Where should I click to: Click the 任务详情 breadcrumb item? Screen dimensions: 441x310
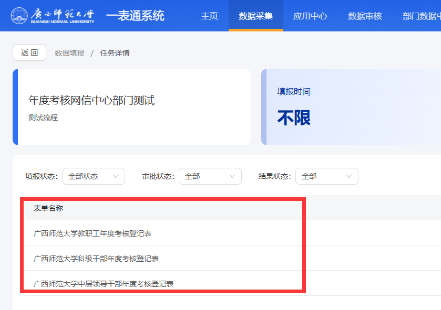click(115, 53)
